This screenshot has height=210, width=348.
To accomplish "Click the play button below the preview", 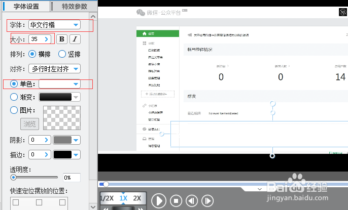I will click(x=159, y=201).
